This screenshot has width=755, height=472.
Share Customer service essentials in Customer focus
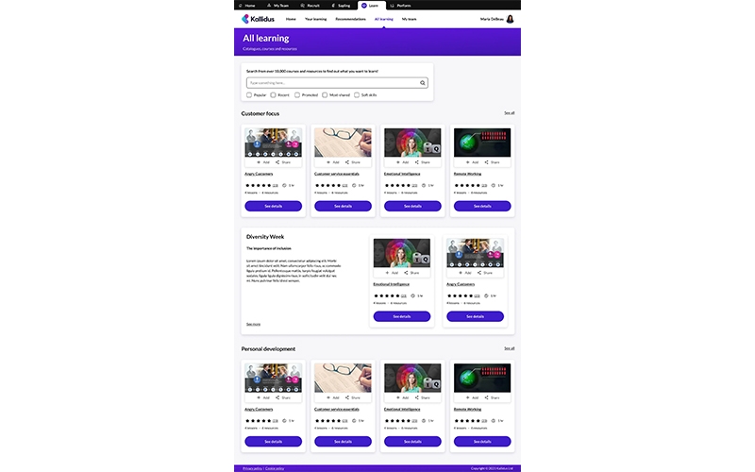pos(353,162)
